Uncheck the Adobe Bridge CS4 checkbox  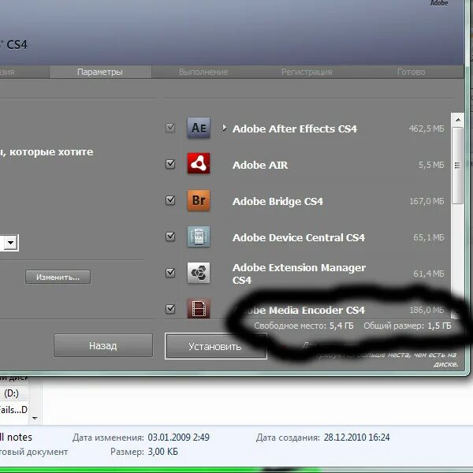point(170,200)
